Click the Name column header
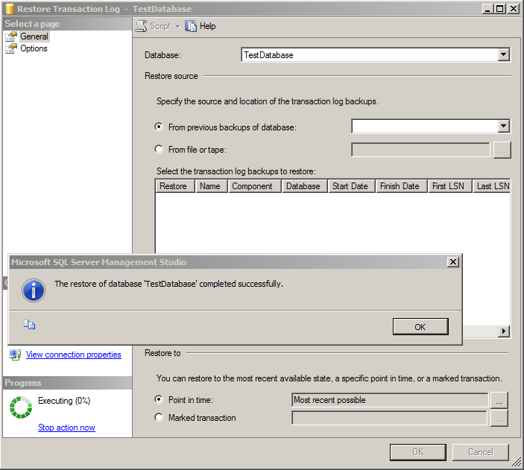Screen dimensions: 524x470 (211, 186)
